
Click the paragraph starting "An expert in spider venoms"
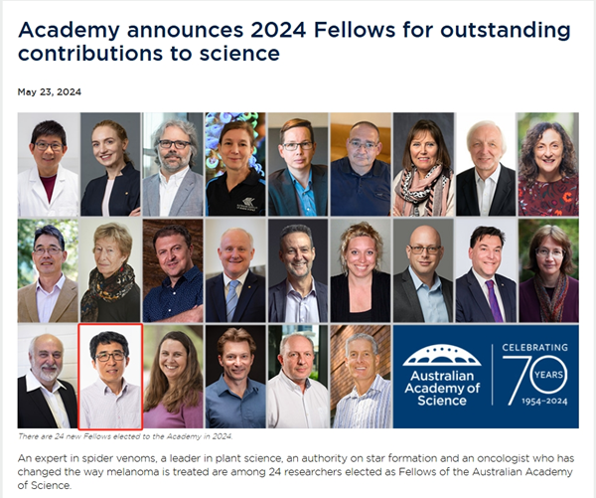point(297,470)
